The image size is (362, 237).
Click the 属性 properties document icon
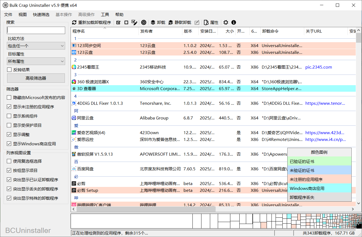pyautogui.click(x=206, y=23)
